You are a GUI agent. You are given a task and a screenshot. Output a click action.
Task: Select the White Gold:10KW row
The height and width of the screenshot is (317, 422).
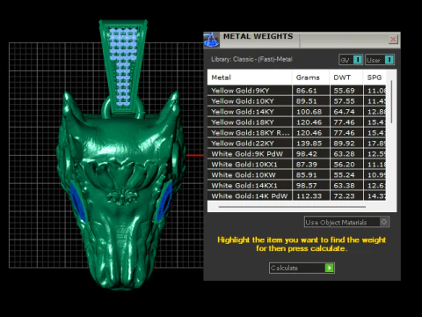[x=296, y=175]
